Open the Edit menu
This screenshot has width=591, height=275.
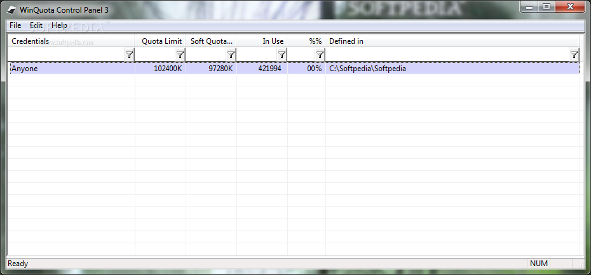(36, 25)
